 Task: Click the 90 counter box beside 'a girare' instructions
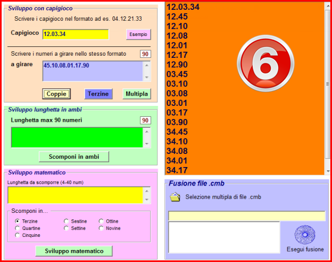click(x=145, y=54)
